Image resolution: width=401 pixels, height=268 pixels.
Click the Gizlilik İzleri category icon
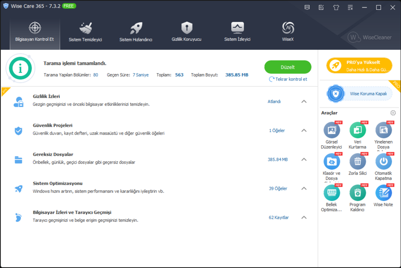(18, 102)
